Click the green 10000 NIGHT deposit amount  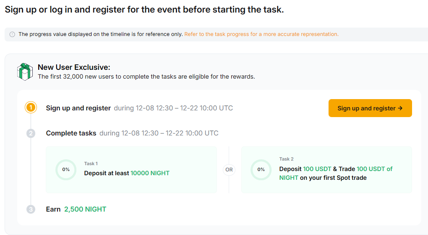click(150, 173)
